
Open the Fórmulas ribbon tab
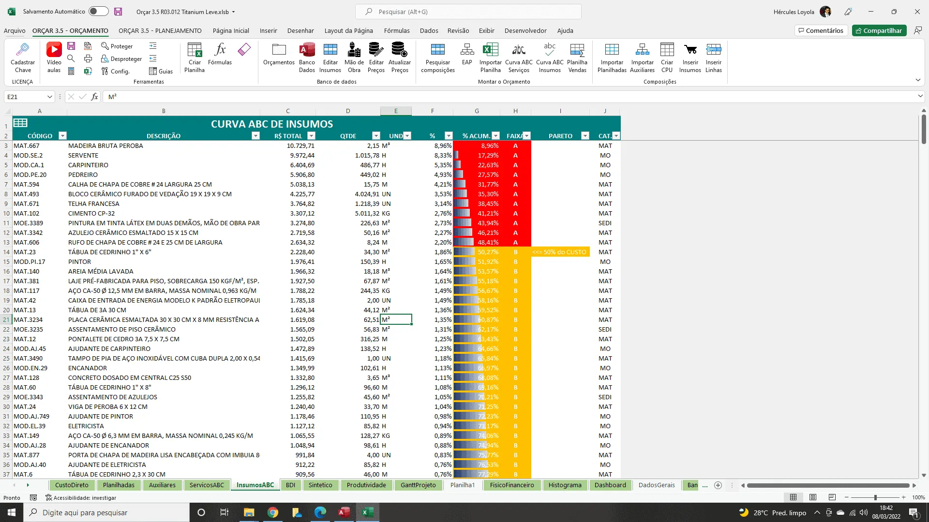tap(397, 30)
